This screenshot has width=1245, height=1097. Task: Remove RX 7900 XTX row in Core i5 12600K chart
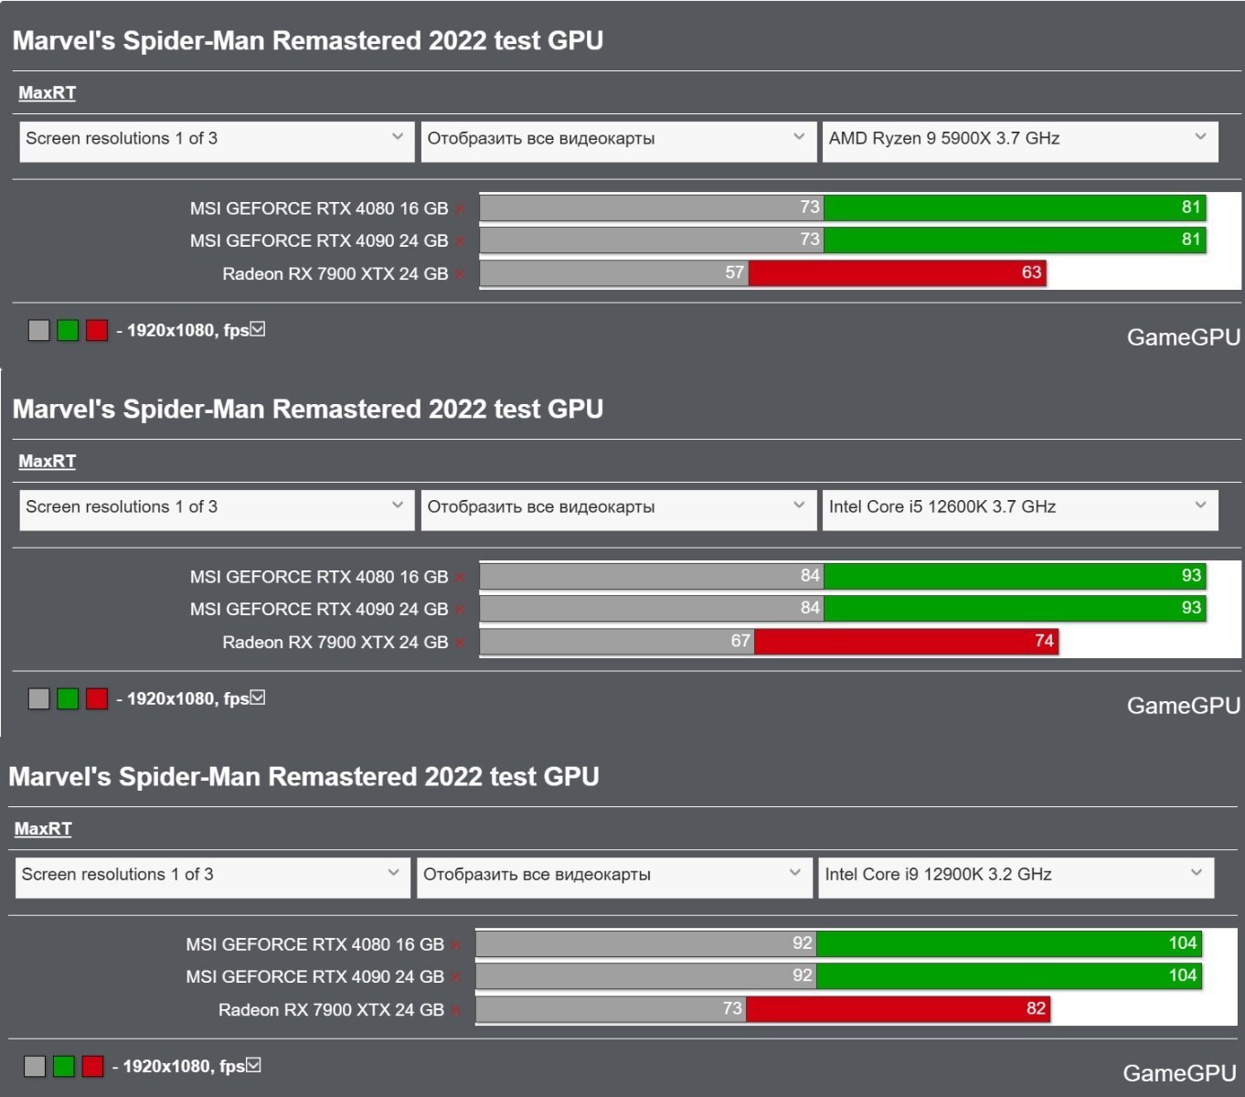(460, 643)
